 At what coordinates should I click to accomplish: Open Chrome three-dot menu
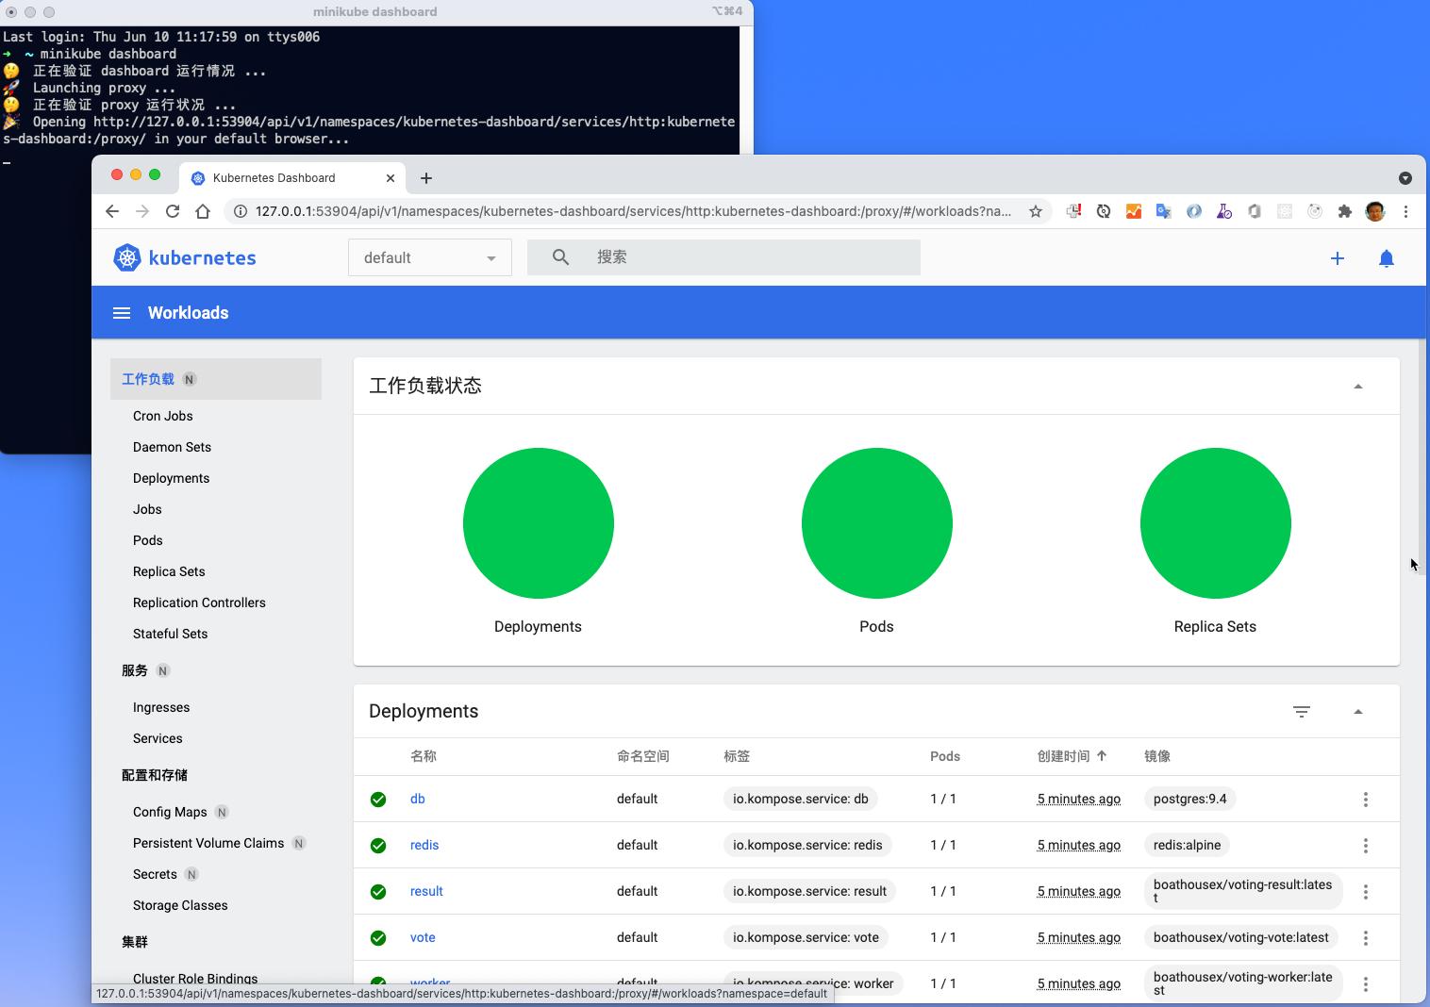[x=1405, y=211]
